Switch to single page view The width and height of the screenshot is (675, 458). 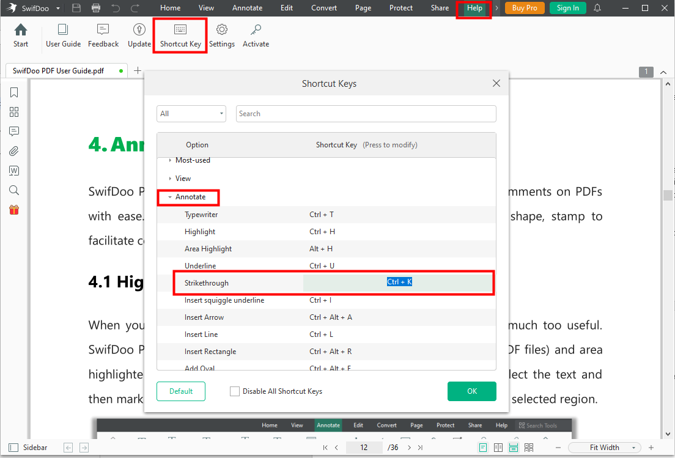[x=483, y=448]
